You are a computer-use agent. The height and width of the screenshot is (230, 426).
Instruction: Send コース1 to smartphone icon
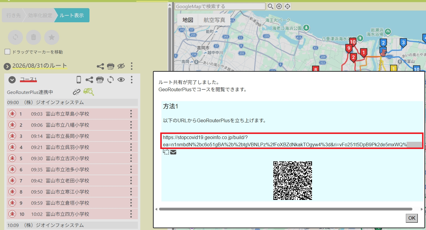(79, 80)
